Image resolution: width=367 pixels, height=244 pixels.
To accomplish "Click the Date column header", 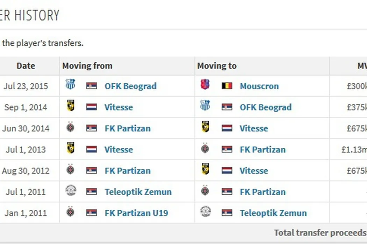I will point(26,66).
